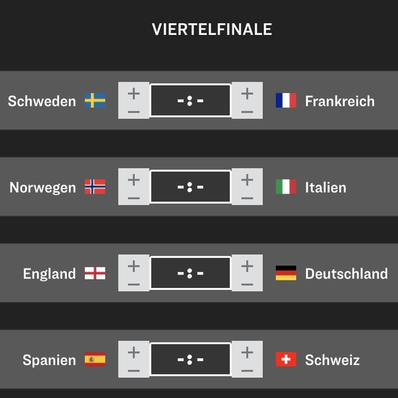Increase Schweden's predicted goals with plus
The height and width of the screenshot is (398, 398).
[x=134, y=94]
